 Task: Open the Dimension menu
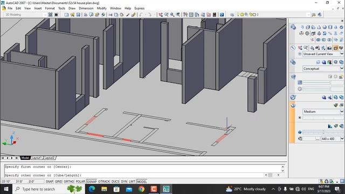(86, 9)
